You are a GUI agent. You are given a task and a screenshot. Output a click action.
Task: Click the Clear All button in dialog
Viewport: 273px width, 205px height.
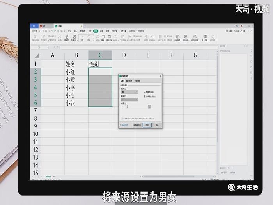pos(137,125)
